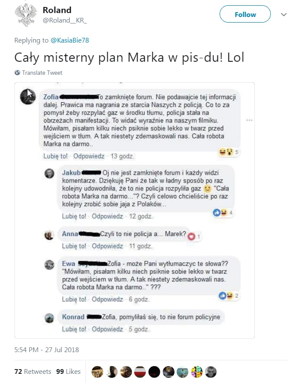Click Zofia's dark profile avatar

(x=28, y=97)
